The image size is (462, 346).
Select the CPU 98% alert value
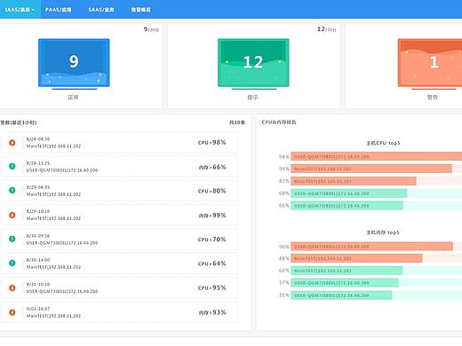[211, 143]
